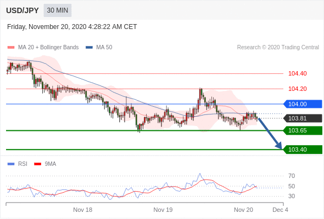Screen dimensions: 324x219
Task: Click the RSI 70 level label
Action: pyautogui.click(x=292, y=176)
